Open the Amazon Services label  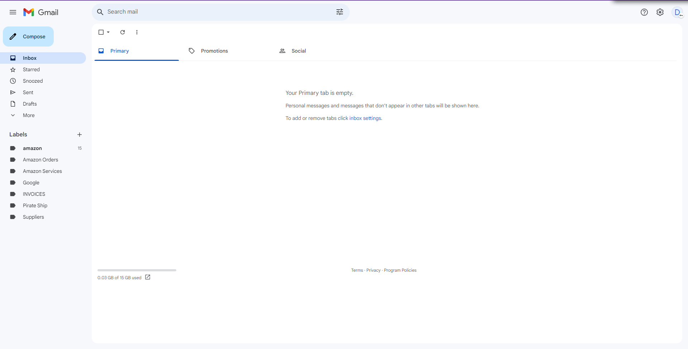coord(43,171)
